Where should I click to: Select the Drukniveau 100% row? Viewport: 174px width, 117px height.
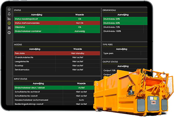(x=125, y=31)
